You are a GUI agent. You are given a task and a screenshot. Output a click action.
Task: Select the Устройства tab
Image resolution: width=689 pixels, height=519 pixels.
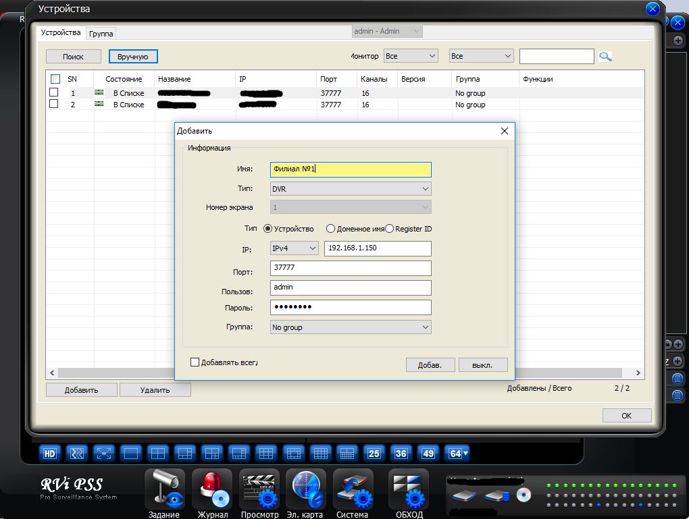pos(61,32)
